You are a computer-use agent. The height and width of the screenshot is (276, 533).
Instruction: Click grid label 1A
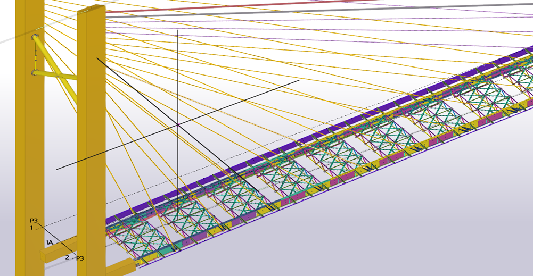pyautogui.click(x=49, y=242)
